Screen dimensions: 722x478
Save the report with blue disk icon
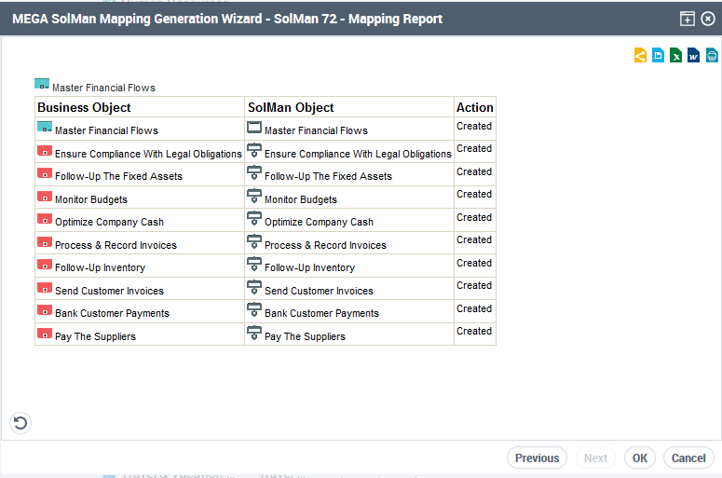pos(658,56)
